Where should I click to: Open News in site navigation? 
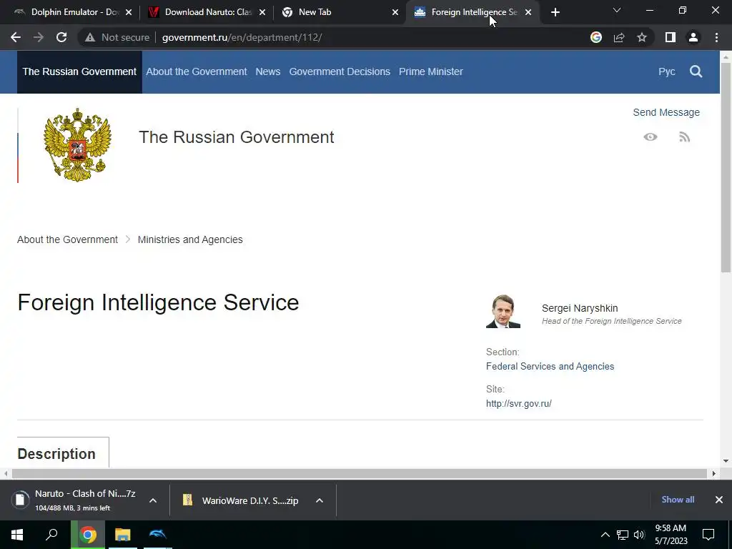click(x=268, y=72)
